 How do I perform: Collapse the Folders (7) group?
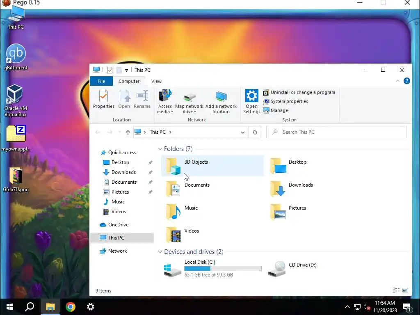[x=160, y=148]
